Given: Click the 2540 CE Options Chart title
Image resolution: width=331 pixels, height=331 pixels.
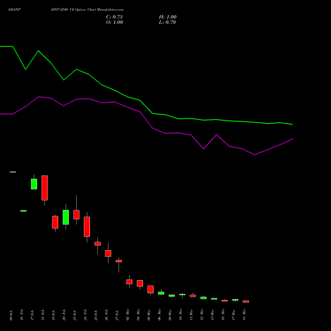Looking at the screenshot, I should point(87,10).
